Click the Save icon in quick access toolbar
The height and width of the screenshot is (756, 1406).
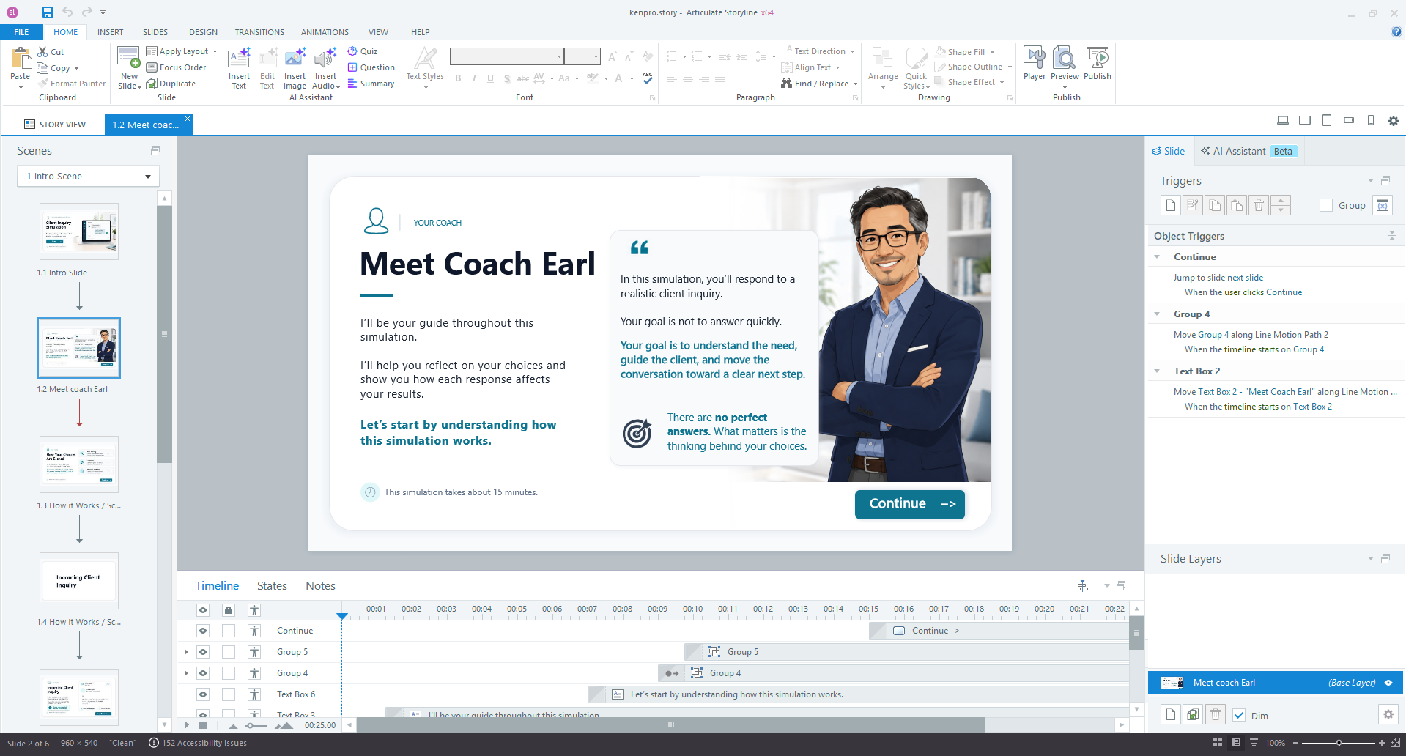click(x=47, y=12)
